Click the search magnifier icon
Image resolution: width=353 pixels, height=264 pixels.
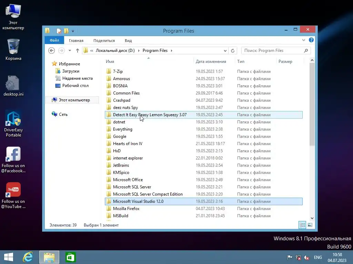coord(306,51)
